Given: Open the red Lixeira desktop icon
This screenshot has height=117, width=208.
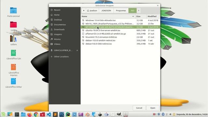Looking at the screenshot, I should [13, 26].
